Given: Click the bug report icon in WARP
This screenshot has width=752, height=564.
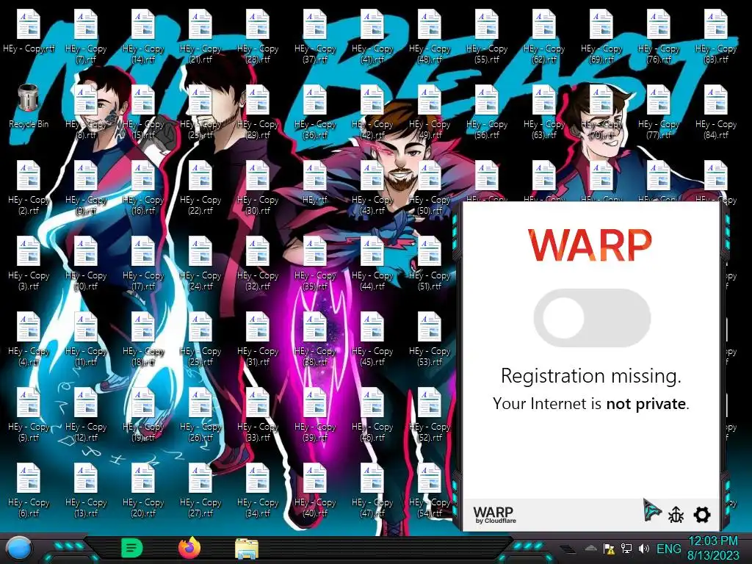Looking at the screenshot, I should pos(676,515).
